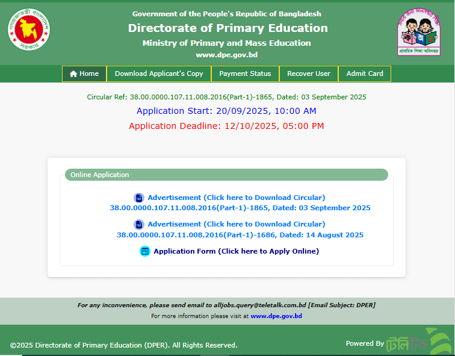The width and height of the screenshot is (455, 356).
Task: Click the PDF icon beside the 1686 circular
Action: tap(139, 224)
